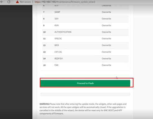Select the EXTLOG row label
Screen dimensions: 153x119
tap(58, 52)
